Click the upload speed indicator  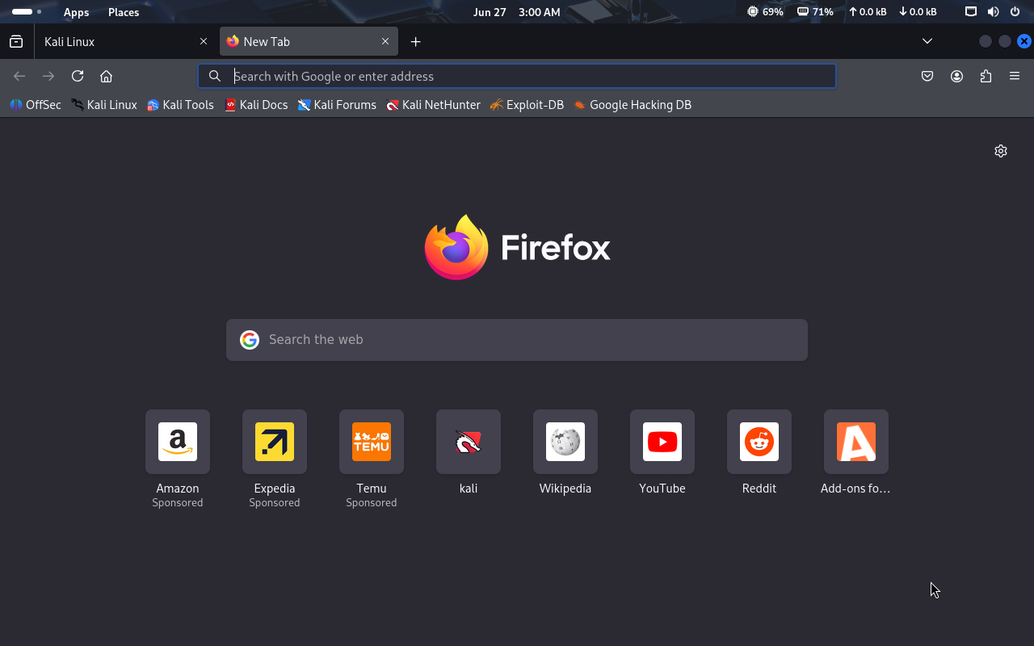pyautogui.click(x=867, y=12)
